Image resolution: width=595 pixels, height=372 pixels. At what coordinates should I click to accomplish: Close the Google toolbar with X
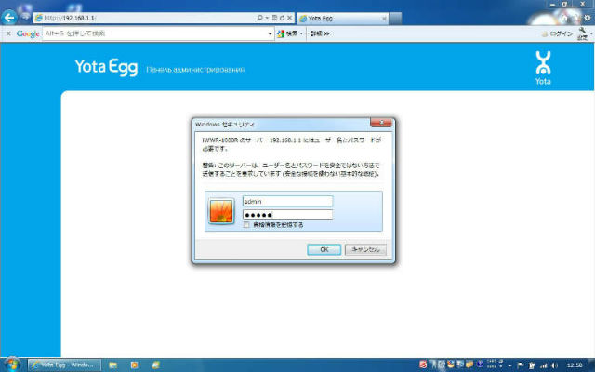tap(7, 33)
